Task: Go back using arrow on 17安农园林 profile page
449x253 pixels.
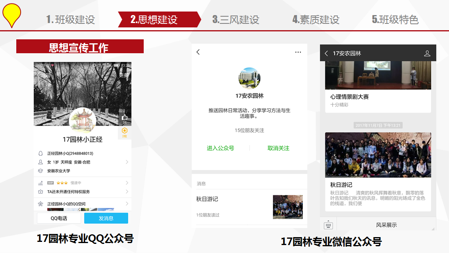Action: tap(198, 52)
